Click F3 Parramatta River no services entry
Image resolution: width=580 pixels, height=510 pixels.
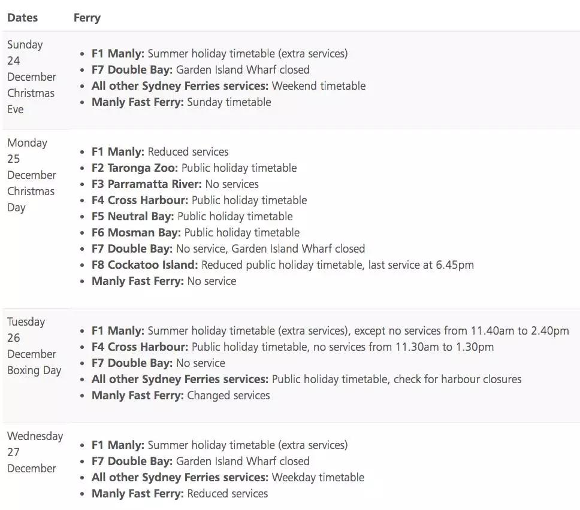pos(175,184)
